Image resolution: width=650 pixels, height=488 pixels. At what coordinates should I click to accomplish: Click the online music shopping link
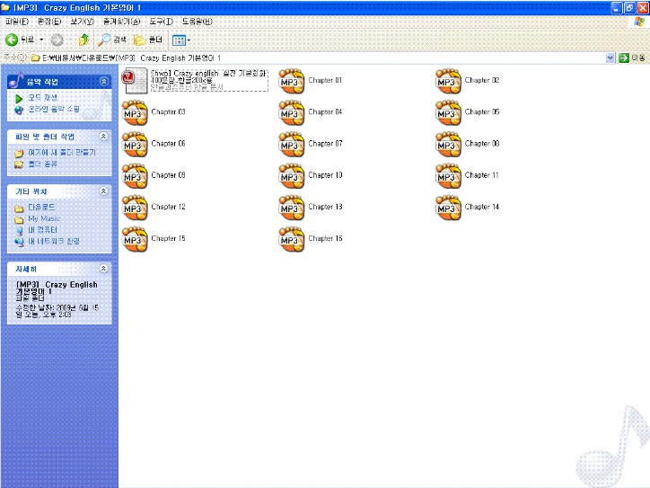pyautogui.click(x=54, y=109)
